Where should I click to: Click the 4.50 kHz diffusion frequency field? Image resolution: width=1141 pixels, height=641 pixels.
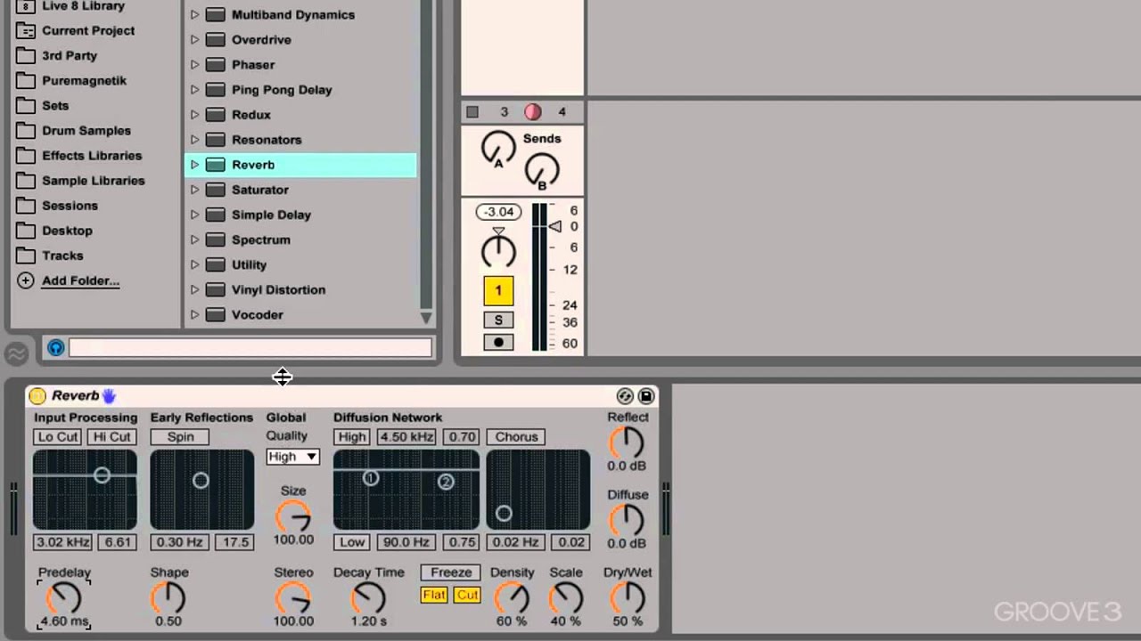[406, 437]
